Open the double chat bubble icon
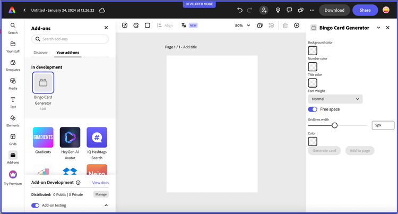 (301, 10)
